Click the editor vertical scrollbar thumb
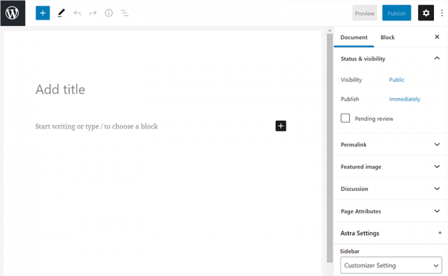 330,148
